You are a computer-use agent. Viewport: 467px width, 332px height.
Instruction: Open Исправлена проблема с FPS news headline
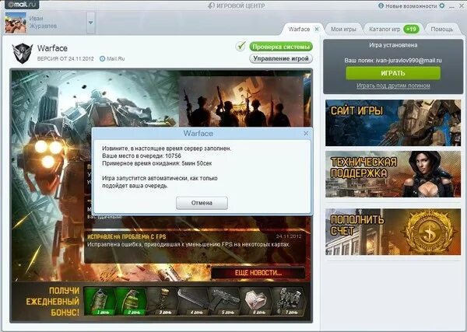tap(127, 237)
